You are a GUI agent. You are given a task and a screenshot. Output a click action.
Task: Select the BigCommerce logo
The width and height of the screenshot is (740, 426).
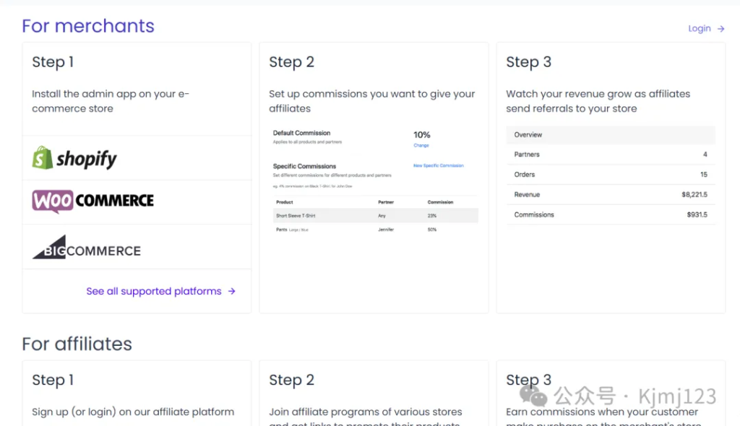pyautogui.click(x=87, y=247)
